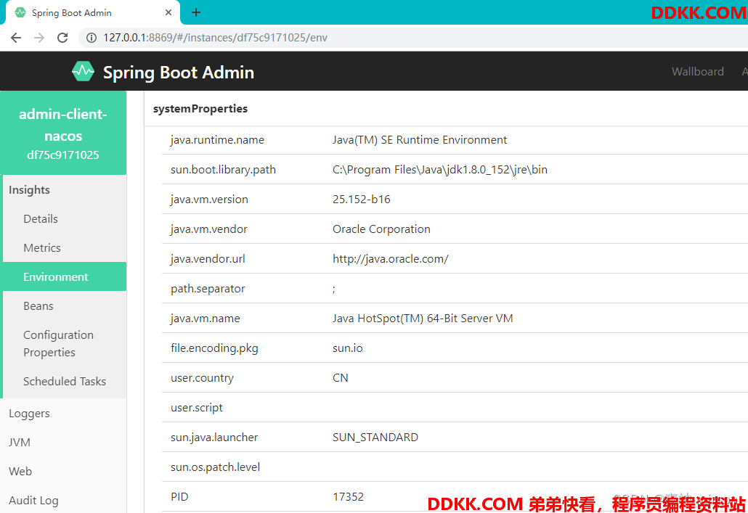Select the PID property key
748x513 pixels.
tap(179, 497)
